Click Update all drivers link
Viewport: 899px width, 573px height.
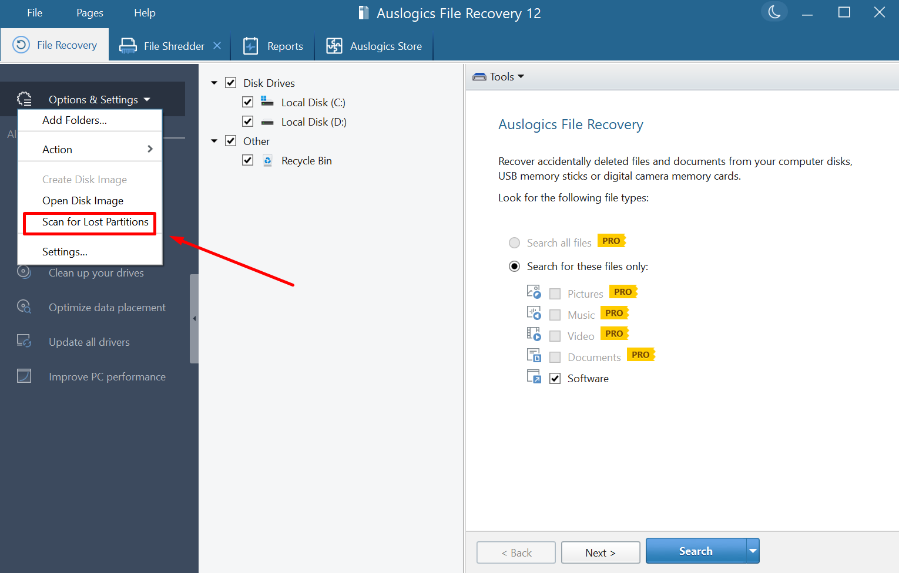pos(89,342)
